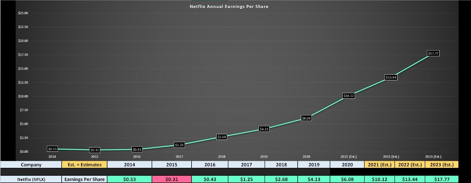Select the 2021 (Est.) x-axis label on chart
The image size is (471, 183).
tap(349, 157)
